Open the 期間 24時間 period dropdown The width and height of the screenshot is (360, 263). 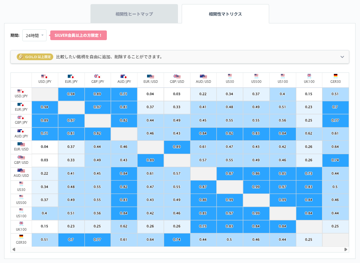34,35
